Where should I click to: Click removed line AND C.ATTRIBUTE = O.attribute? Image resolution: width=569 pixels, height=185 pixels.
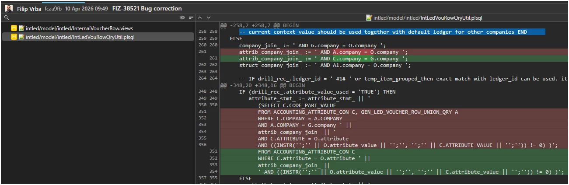(x=303, y=139)
